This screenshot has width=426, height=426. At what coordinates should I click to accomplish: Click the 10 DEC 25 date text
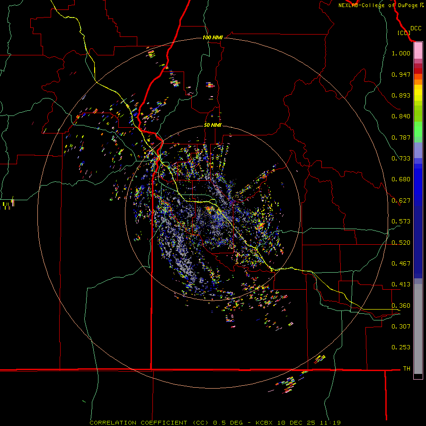[x=296, y=423]
